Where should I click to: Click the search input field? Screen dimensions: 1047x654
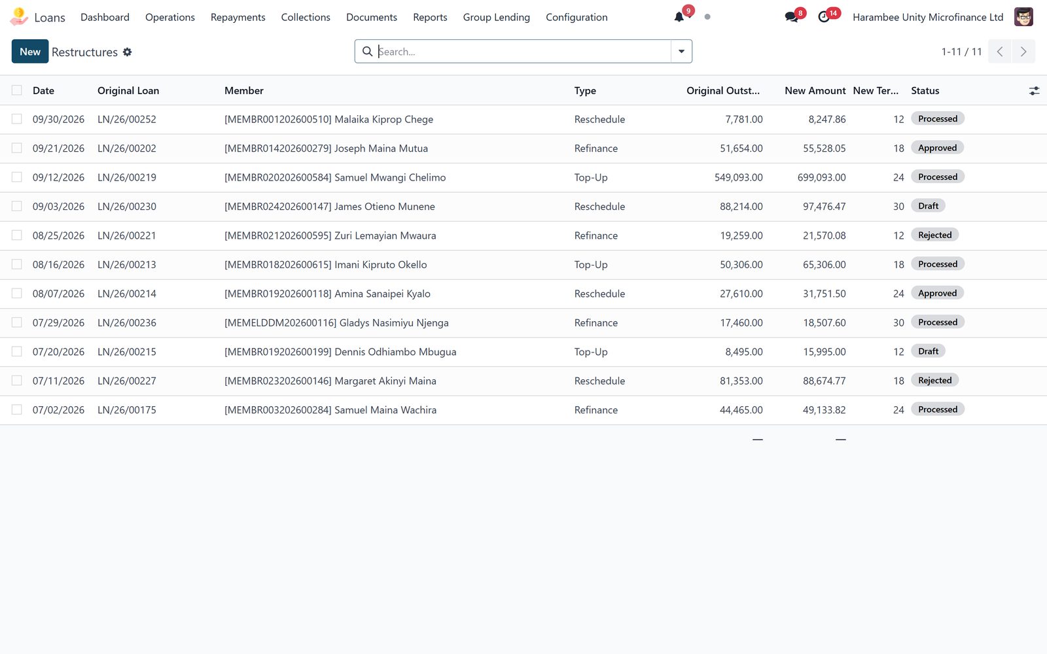[x=523, y=52]
